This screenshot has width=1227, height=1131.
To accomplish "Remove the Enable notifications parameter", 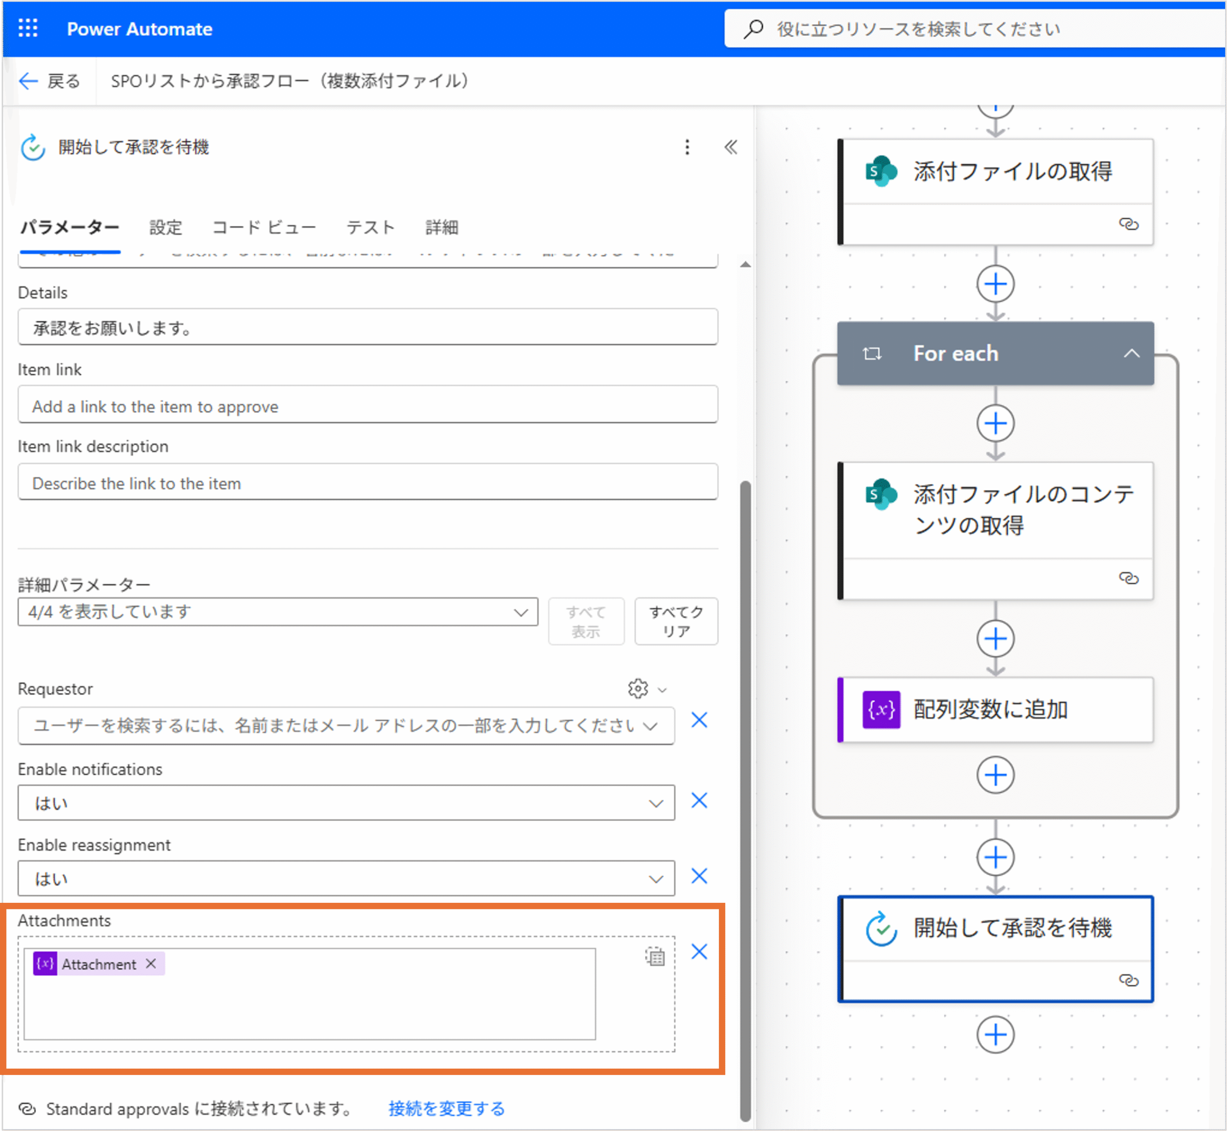I will (x=699, y=801).
